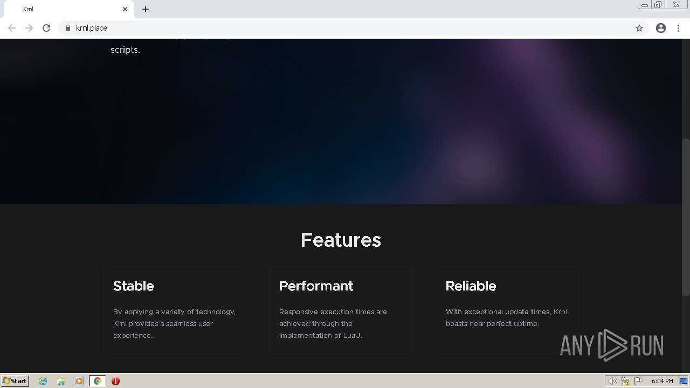Open a new tab with plus button
Viewport: 690px width, 388px height.
(146, 9)
